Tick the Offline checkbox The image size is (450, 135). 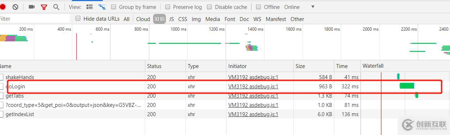259,7
